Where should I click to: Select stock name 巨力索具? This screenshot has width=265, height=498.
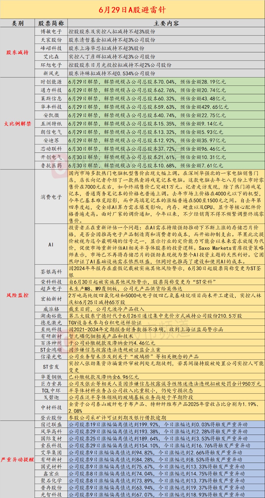[x=51, y=384]
